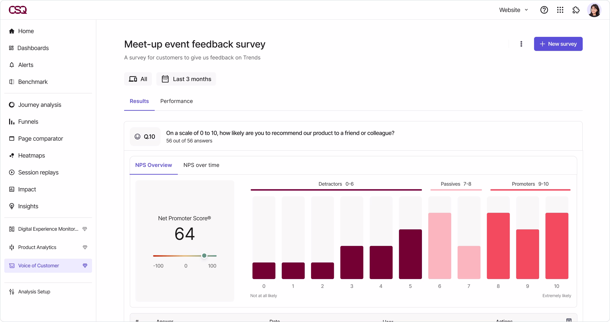Click the Net Promoter Score slider marker

(204, 256)
